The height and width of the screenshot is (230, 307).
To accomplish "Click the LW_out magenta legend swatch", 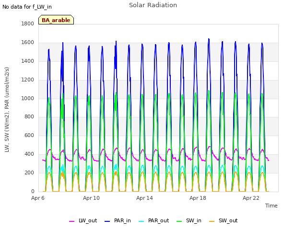I will [71, 221].
